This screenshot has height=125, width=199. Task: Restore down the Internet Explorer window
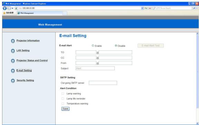(193, 4)
